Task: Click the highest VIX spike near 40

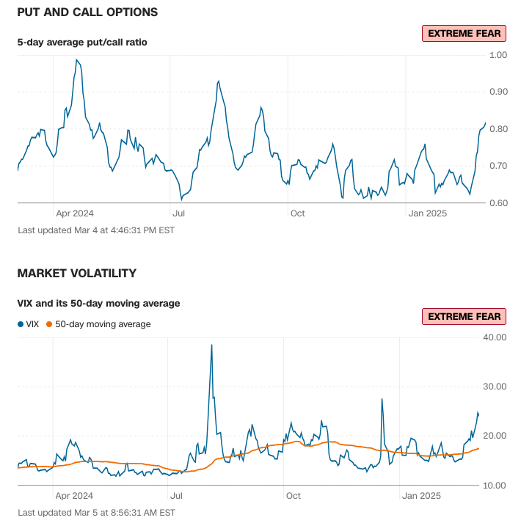Action: (x=211, y=345)
